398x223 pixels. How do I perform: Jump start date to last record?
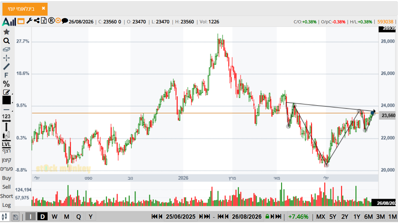(207, 217)
